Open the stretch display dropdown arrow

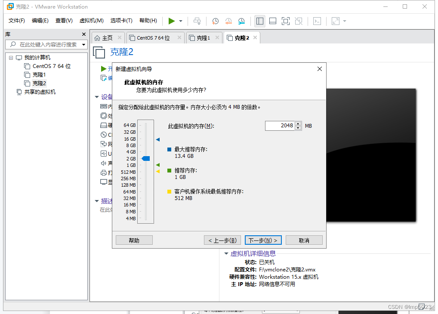pyautogui.click(x=345, y=21)
